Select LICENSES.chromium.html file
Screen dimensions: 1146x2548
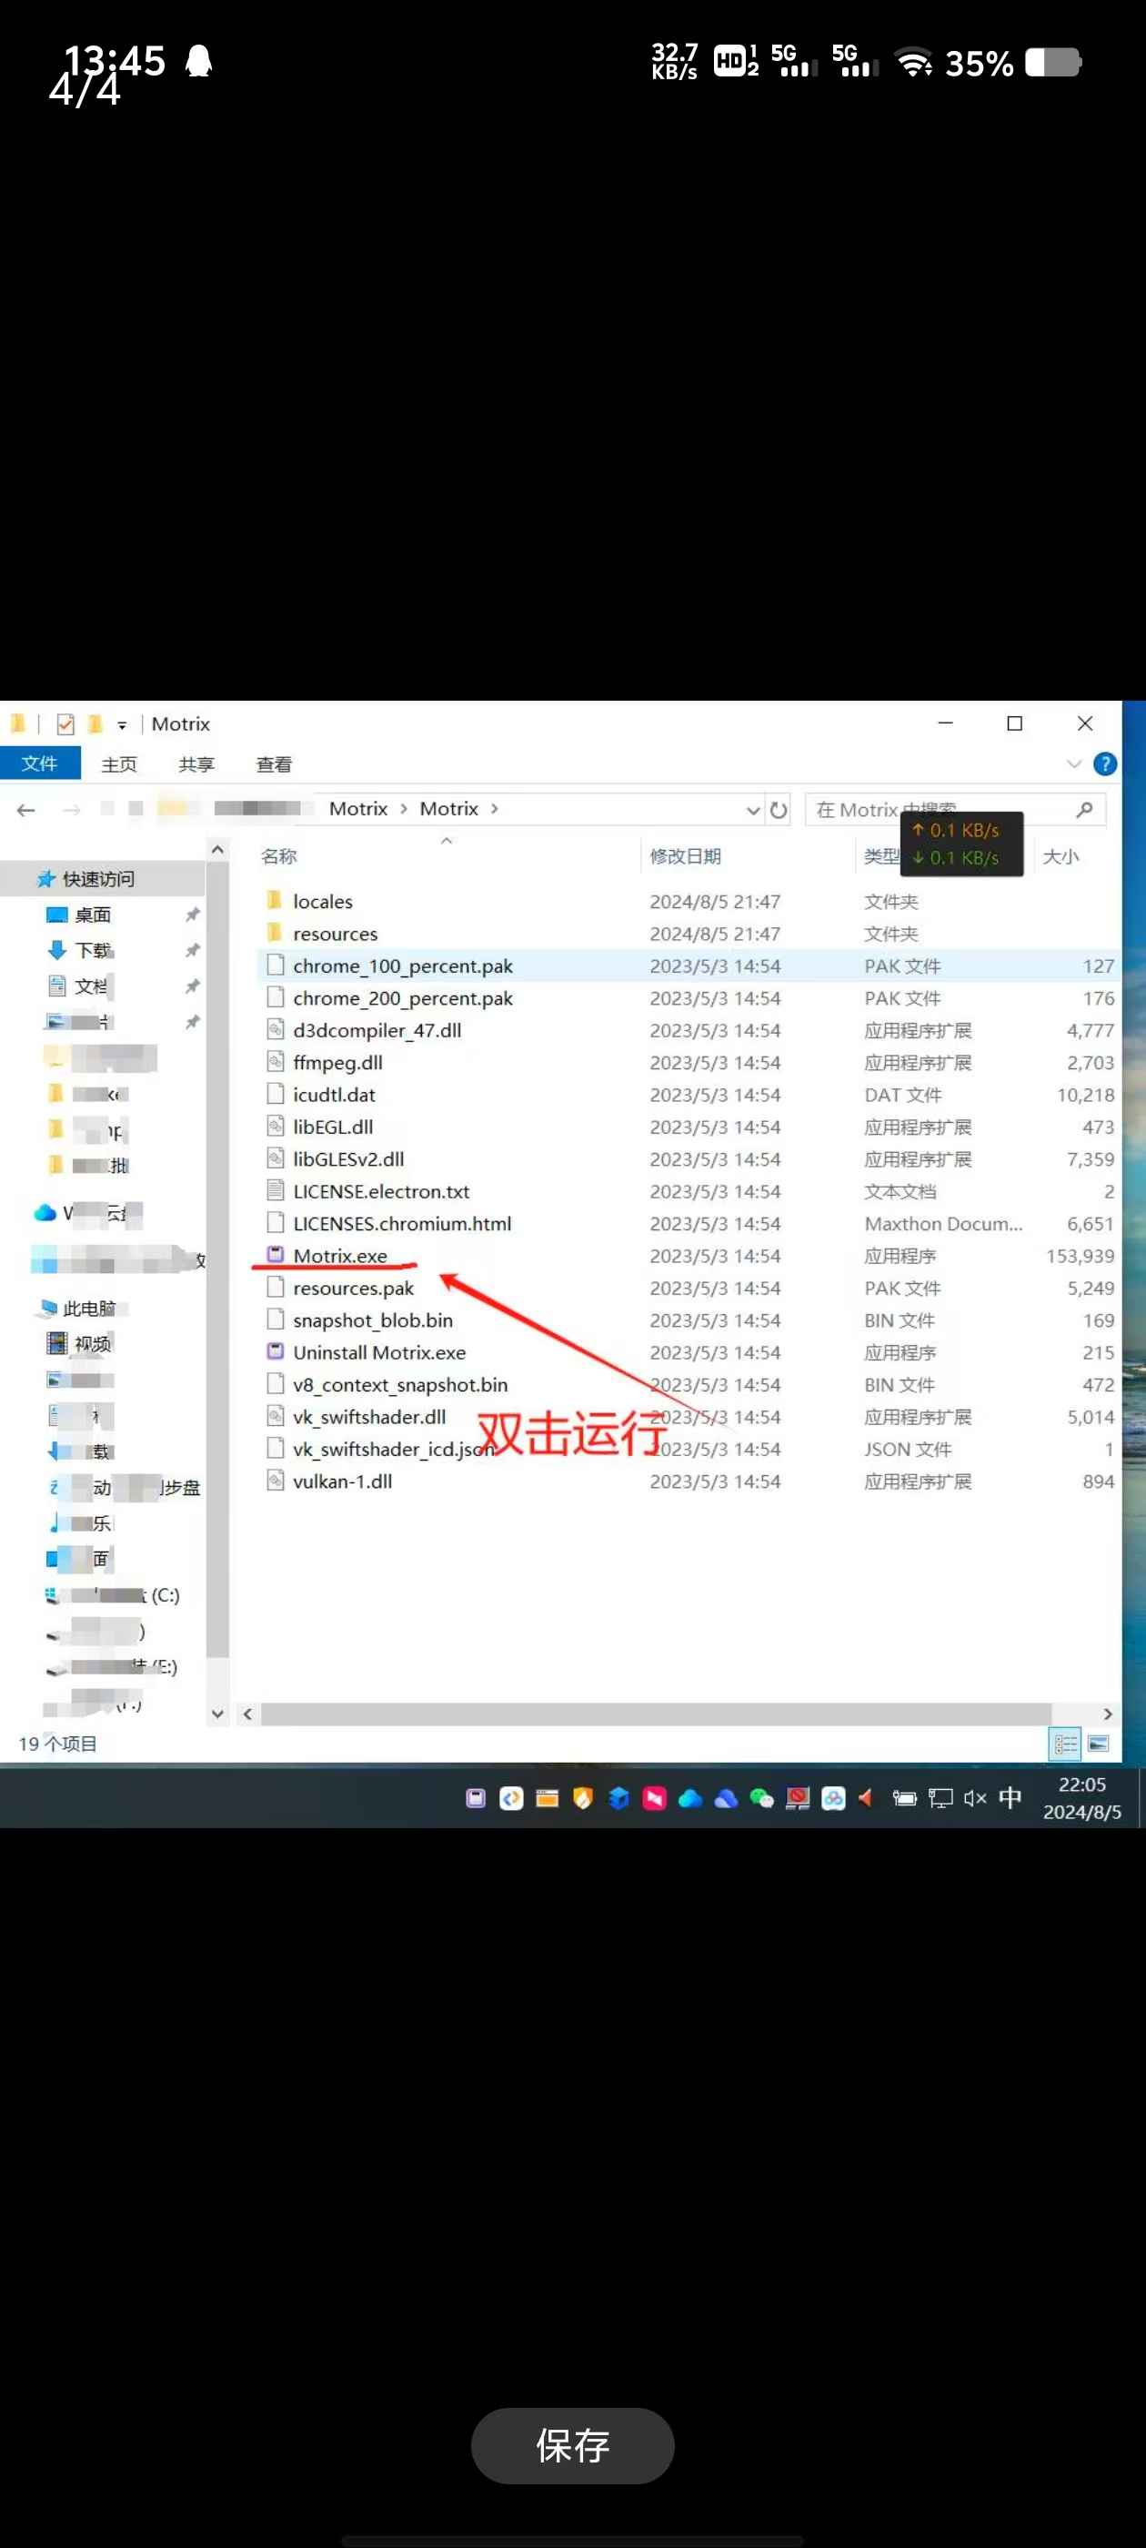coord(401,1224)
